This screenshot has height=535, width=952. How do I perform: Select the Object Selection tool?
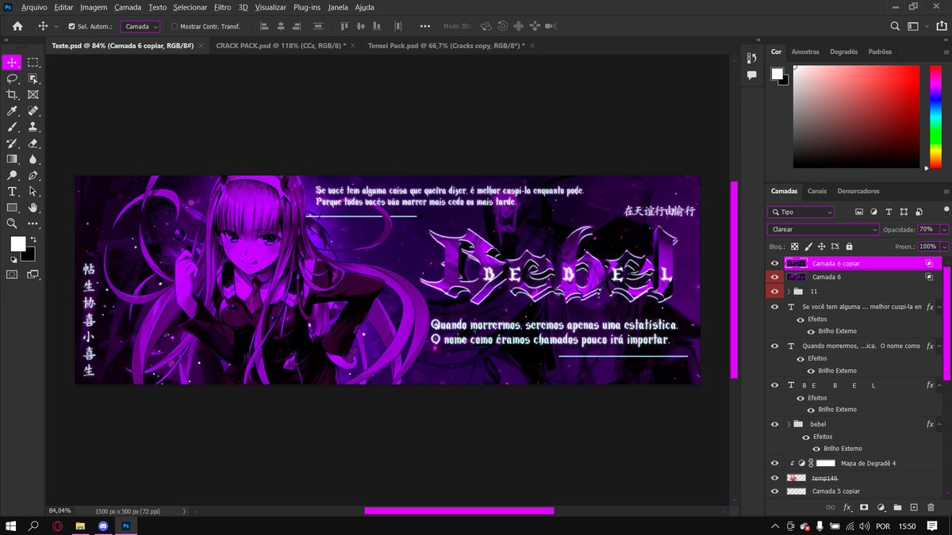(x=33, y=78)
